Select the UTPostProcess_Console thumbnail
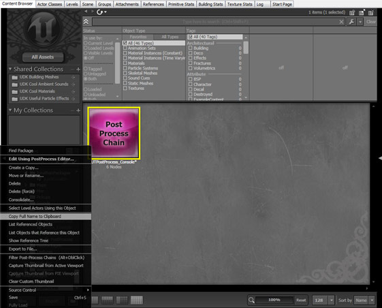This screenshot has height=308, width=382. (x=114, y=134)
